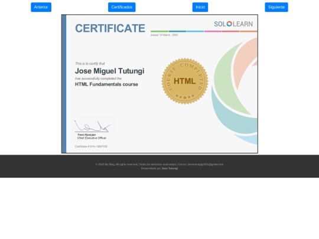This screenshot has height=239, width=319.
Task: Click the SoloLearn logo on the certificate
Action: [233, 24]
